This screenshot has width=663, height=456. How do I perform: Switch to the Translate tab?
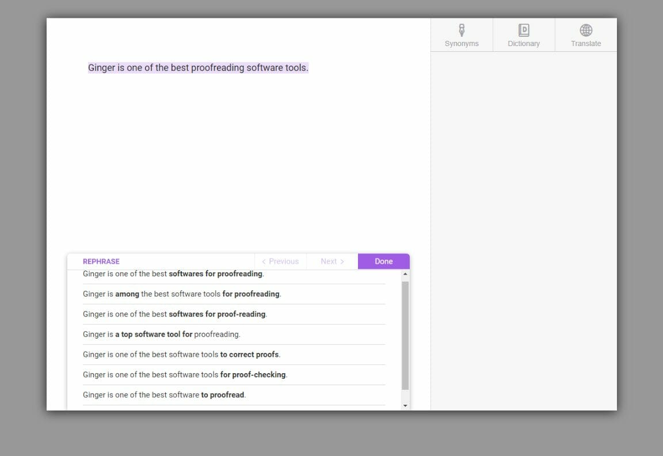[x=585, y=35]
